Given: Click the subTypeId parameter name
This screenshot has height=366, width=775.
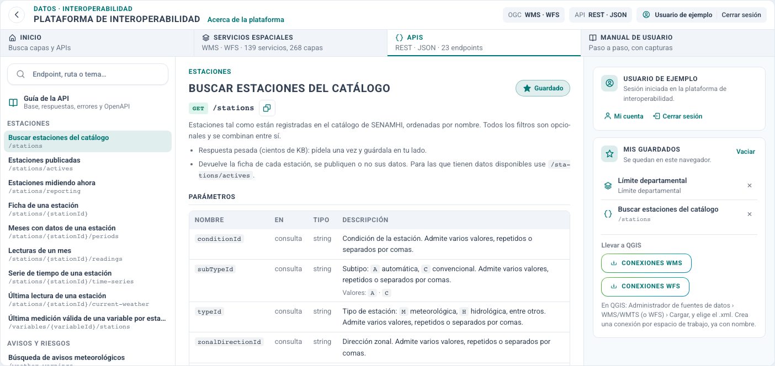Looking at the screenshot, I should pyautogui.click(x=216, y=269).
